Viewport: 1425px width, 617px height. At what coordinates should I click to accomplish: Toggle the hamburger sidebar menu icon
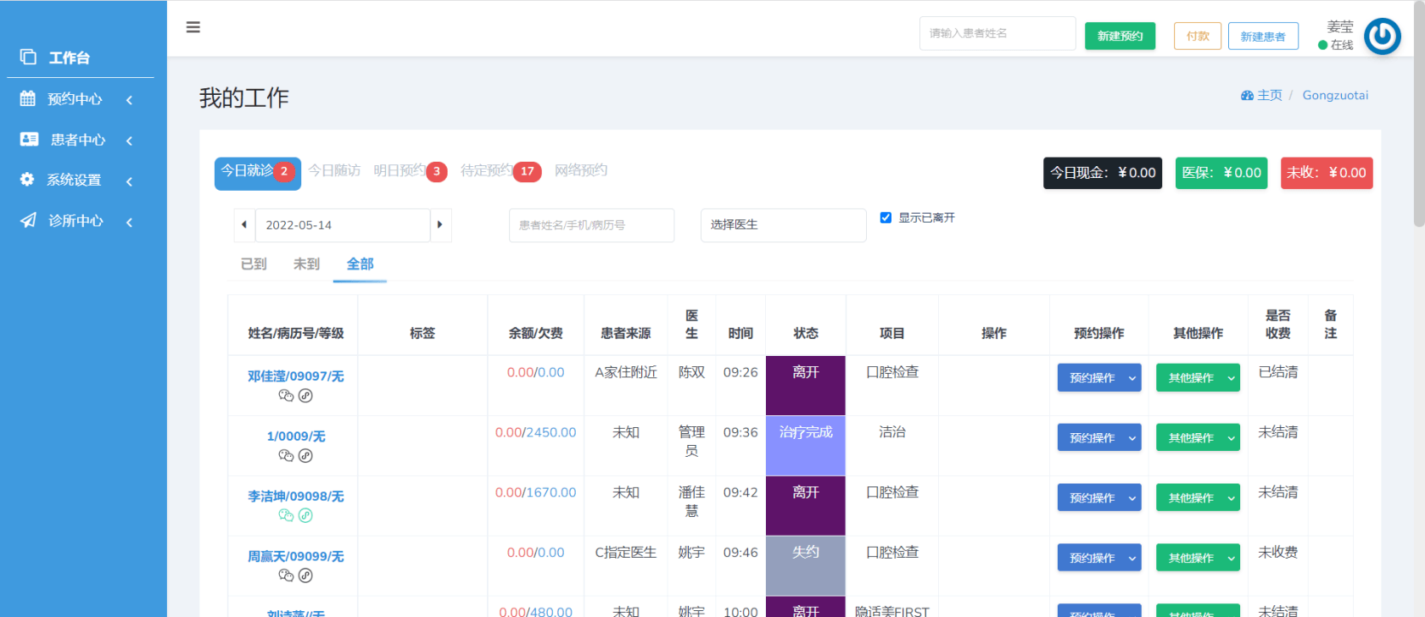pos(193,27)
